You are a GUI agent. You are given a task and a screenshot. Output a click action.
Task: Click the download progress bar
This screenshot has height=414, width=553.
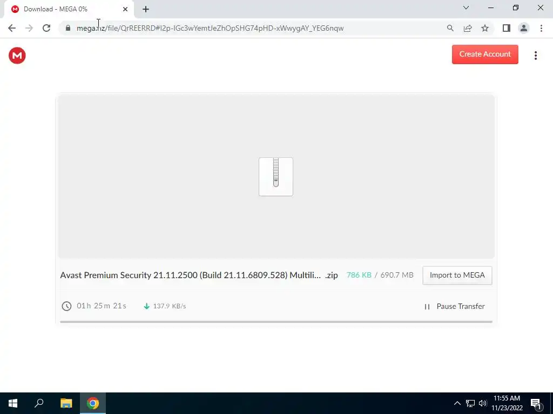pyautogui.click(x=276, y=321)
